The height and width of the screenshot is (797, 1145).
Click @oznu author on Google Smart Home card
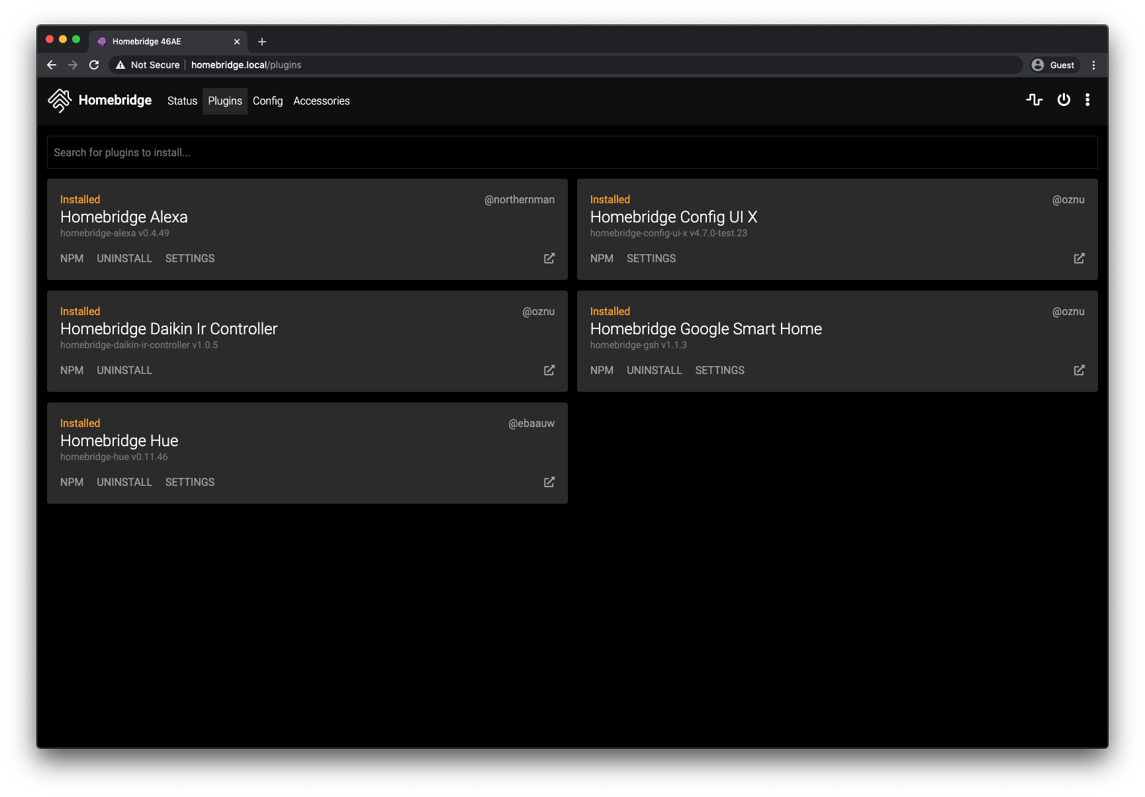tap(1068, 311)
